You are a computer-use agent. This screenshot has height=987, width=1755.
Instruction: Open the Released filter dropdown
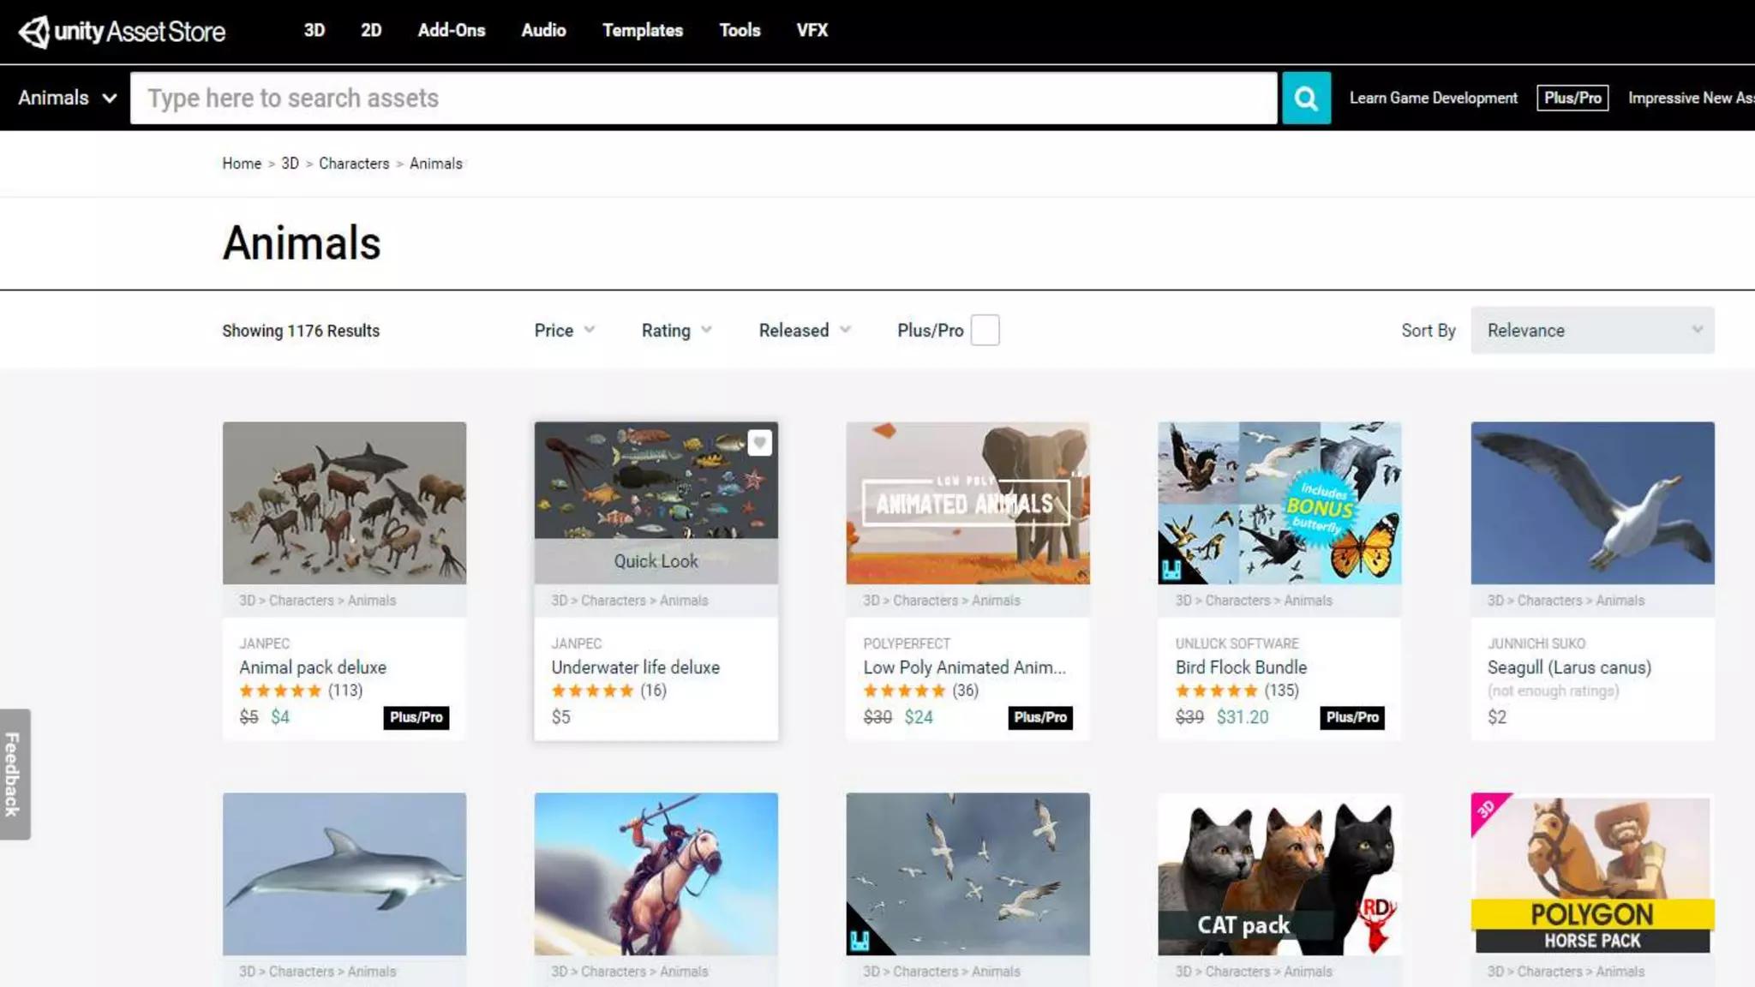click(804, 330)
